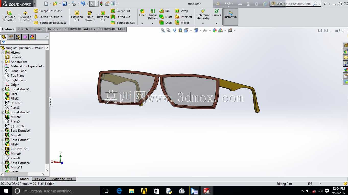Switch to the Sketch tab
Viewport: 348px width, 195px height.
23,29
